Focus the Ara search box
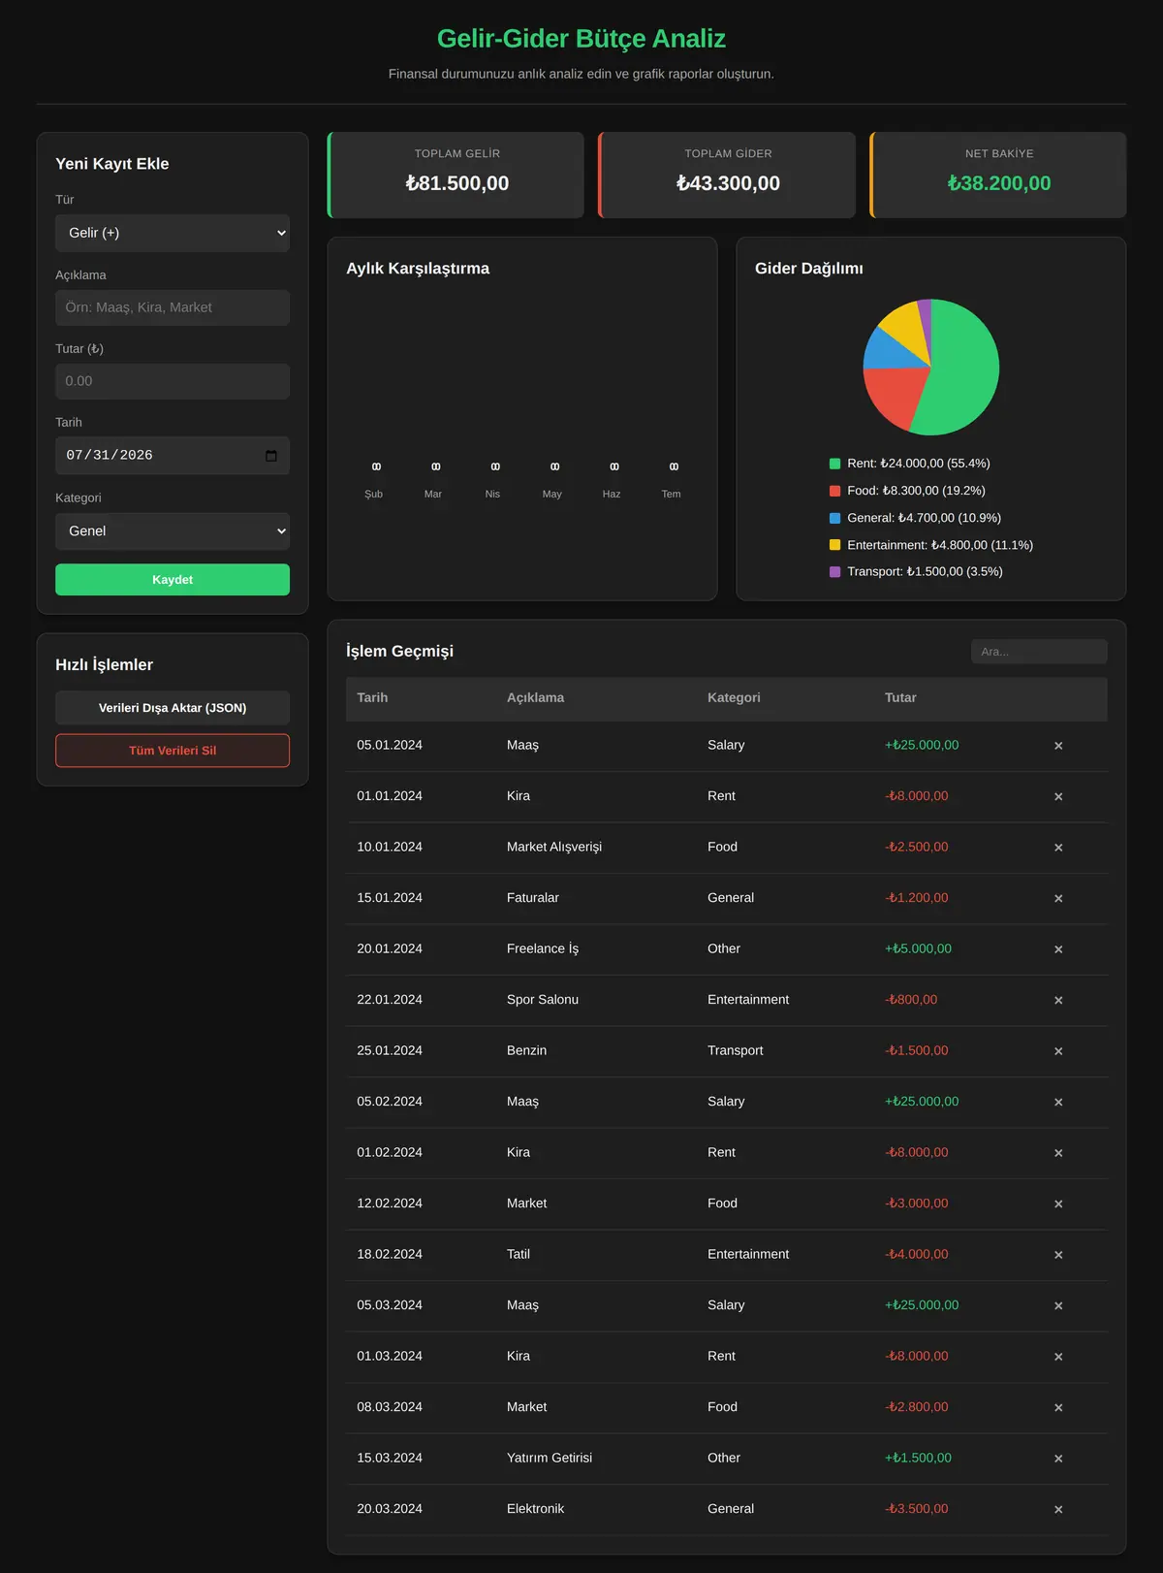This screenshot has width=1163, height=1573. [x=1039, y=652]
